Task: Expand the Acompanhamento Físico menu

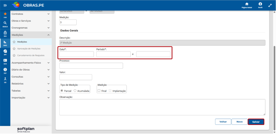Action: point(31,63)
